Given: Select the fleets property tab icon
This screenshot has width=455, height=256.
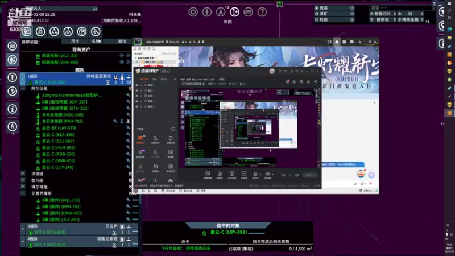Looking at the screenshot, I should [54, 31].
